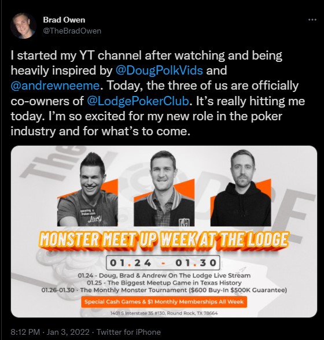Click the Monster Meet Up Week headline
The height and width of the screenshot is (340, 324).
(164, 241)
